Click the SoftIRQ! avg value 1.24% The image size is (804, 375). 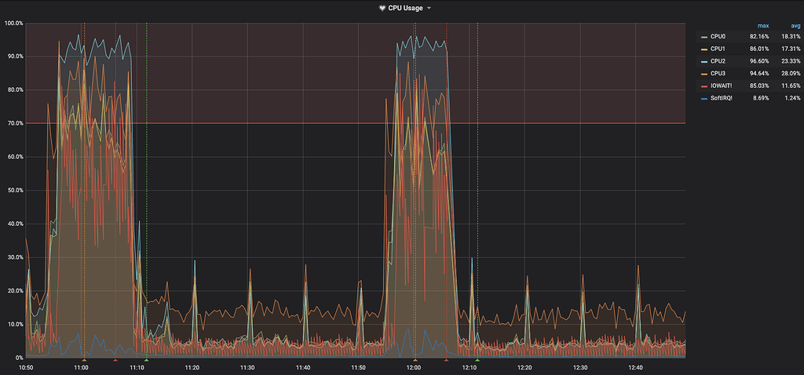tap(793, 98)
